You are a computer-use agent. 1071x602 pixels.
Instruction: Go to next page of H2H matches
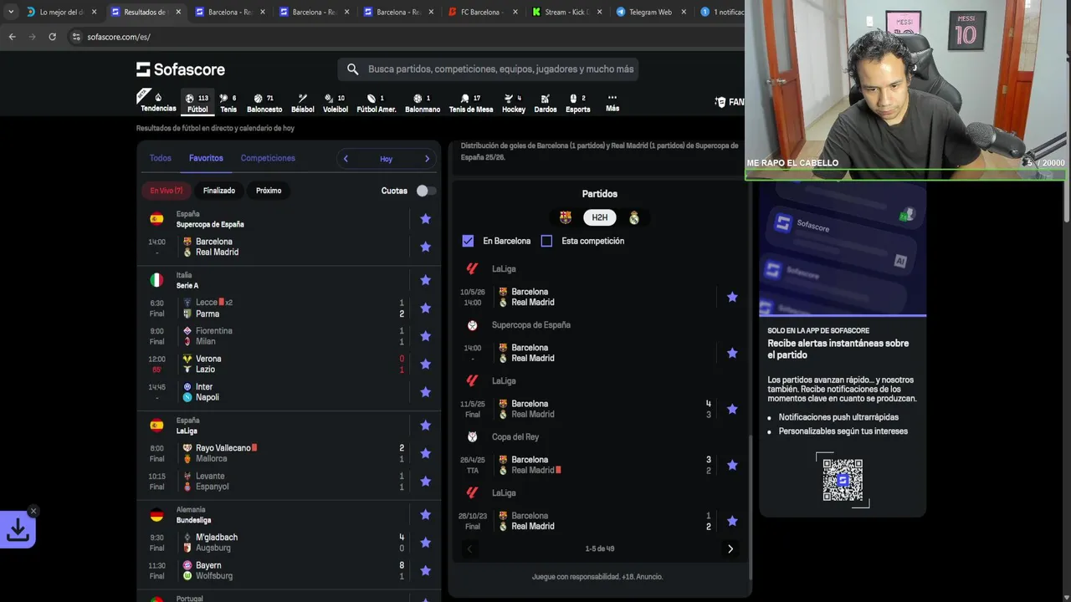tap(730, 548)
